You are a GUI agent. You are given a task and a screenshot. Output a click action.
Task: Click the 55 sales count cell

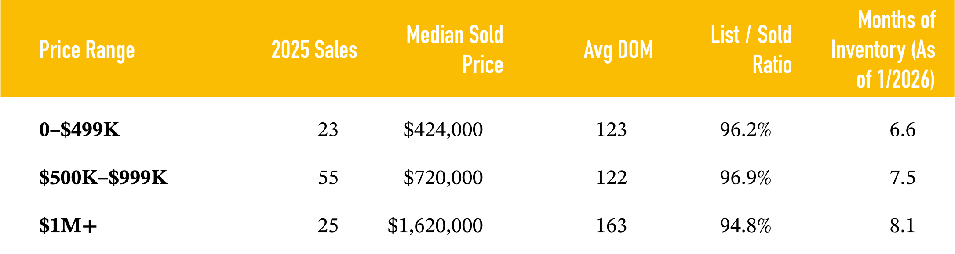tap(328, 178)
